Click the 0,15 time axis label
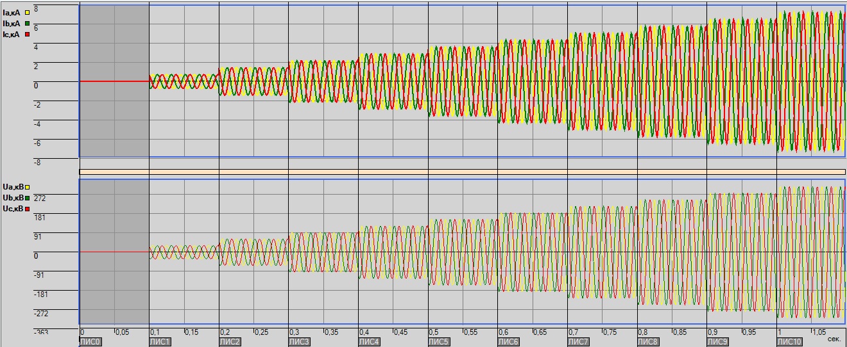The image size is (847, 347). point(192,333)
